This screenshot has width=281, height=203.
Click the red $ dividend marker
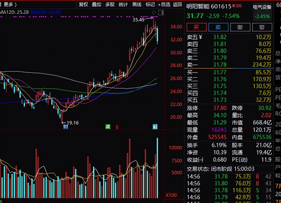(x=117, y=127)
